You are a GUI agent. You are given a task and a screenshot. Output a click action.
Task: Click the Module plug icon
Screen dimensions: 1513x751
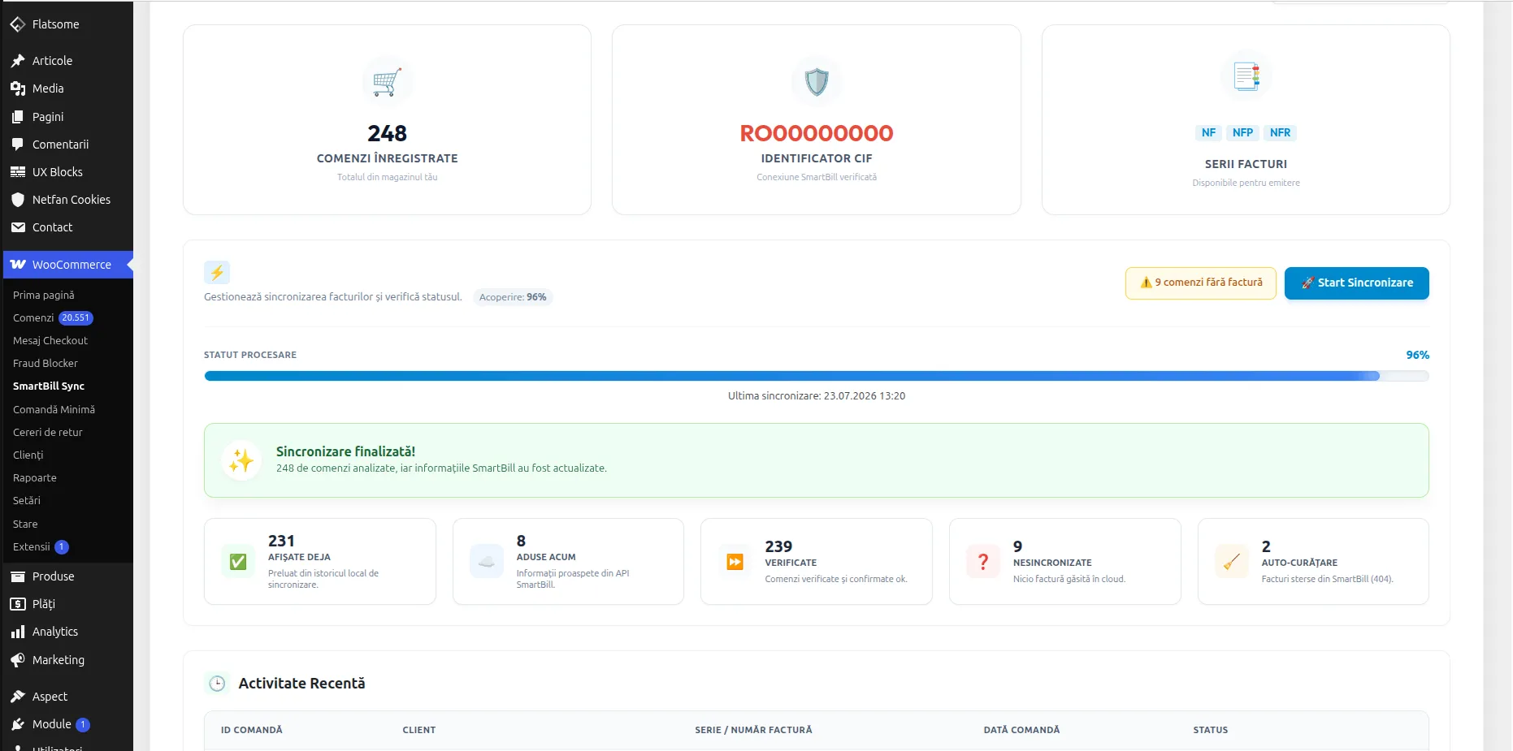click(18, 724)
